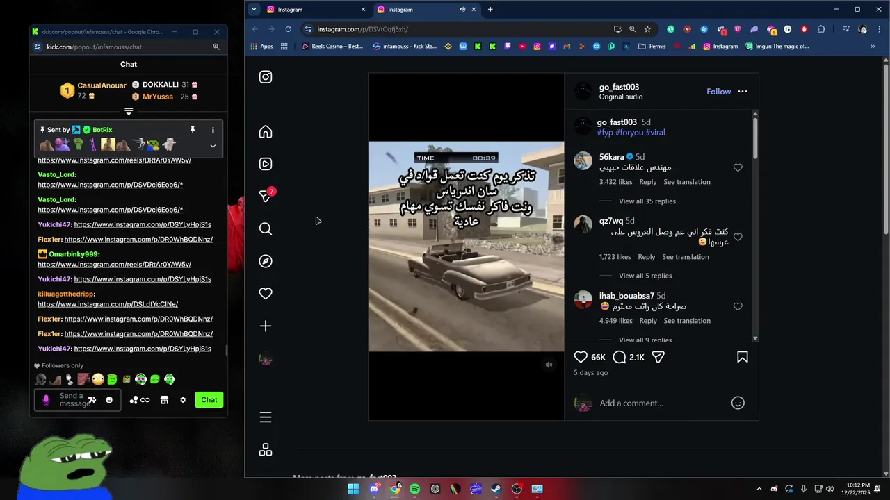
Task: Like qz7wq's comment
Action: click(x=738, y=237)
